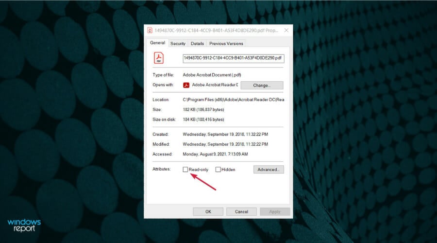Image resolution: width=437 pixels, height=243 pixels.
Task: Click the Apply button
Action: (x=274, y=211)
